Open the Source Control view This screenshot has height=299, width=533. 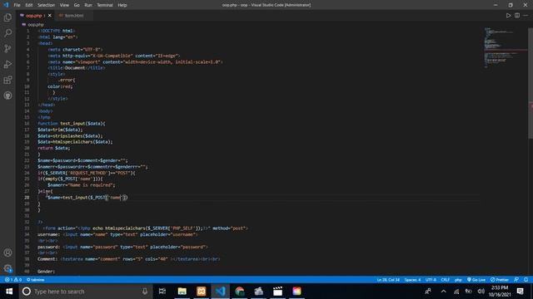[7, 48]
